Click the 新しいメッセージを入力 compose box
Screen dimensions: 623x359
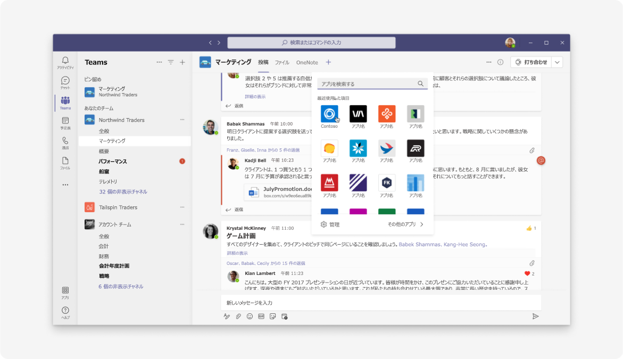381,303
